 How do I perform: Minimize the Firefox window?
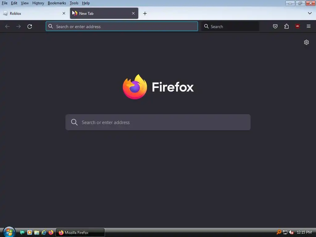click(290, 3)
